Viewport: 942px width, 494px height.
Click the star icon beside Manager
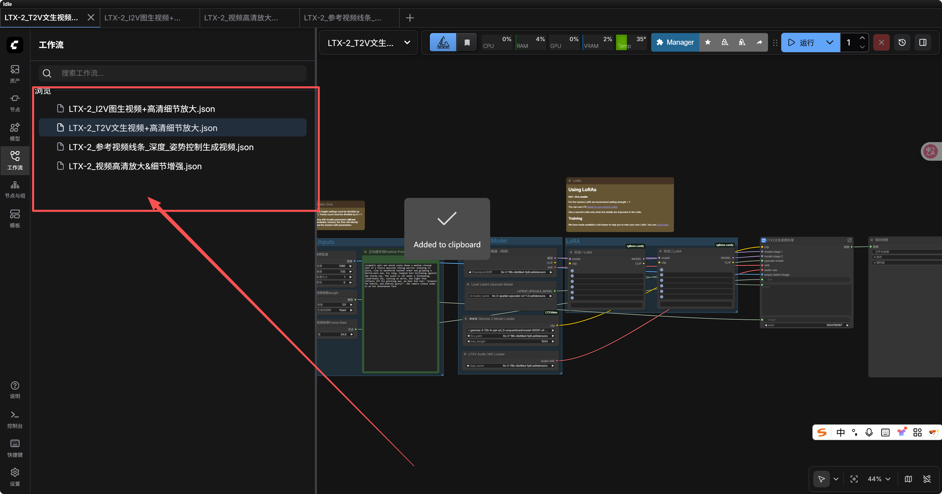point(708,42)
